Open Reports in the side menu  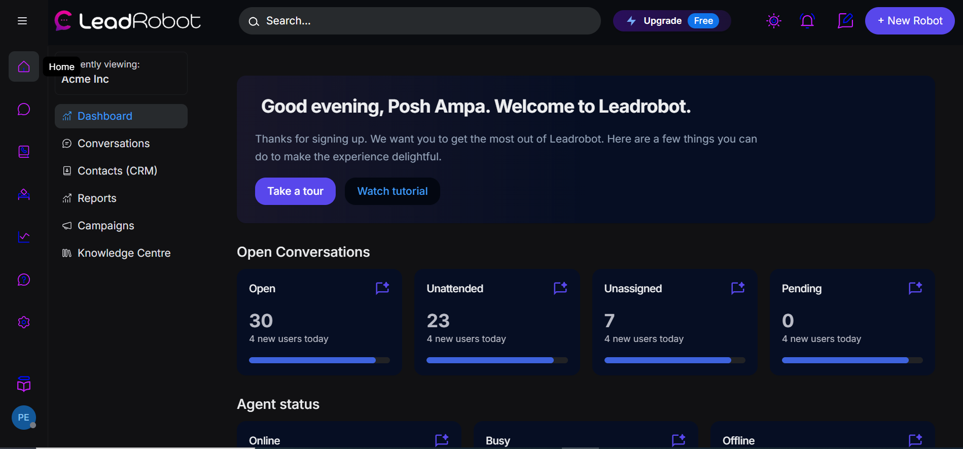point(121,198)
